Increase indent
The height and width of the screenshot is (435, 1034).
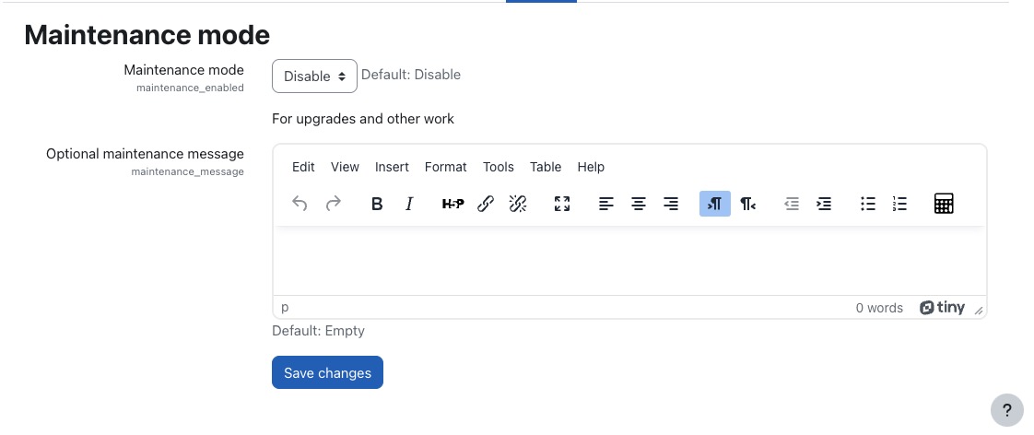pyautogui.click(x=824, y=204)
